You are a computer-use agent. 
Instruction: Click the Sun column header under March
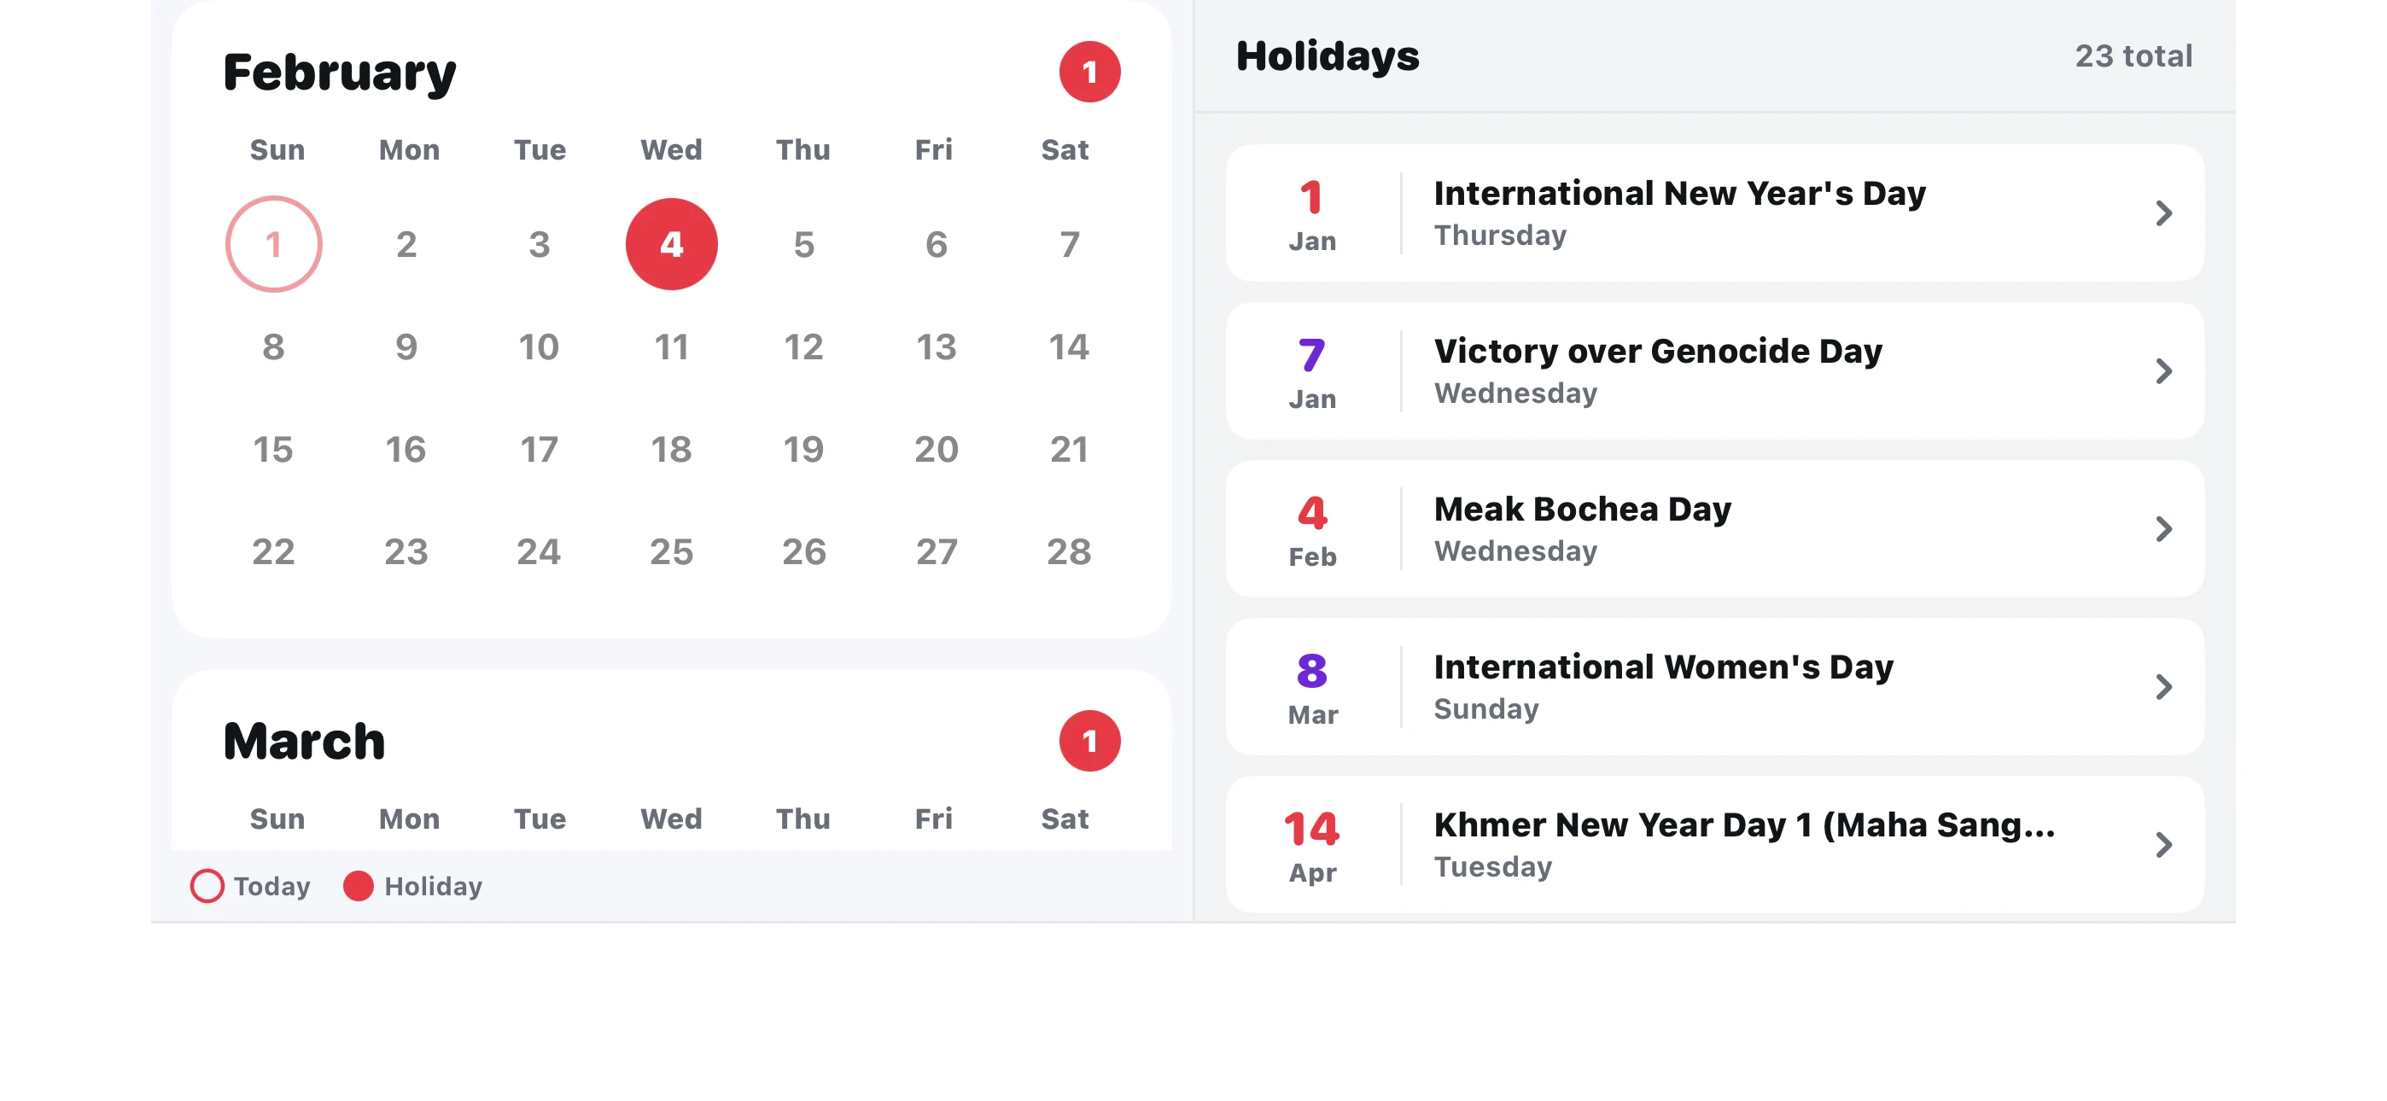click(275, 818)
